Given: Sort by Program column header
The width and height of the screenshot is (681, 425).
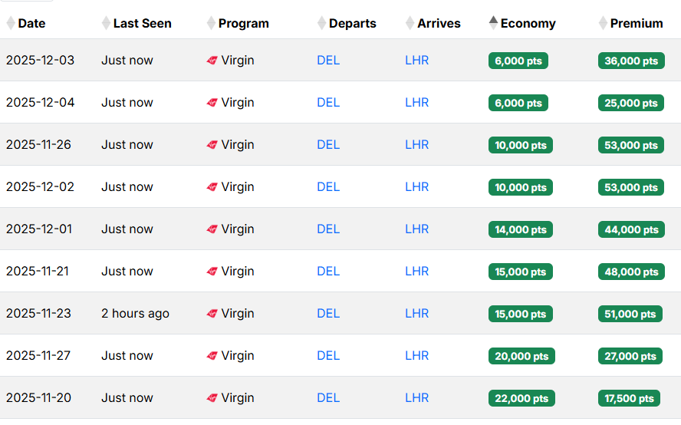Looking at the screenshot, I should [243, 23].
